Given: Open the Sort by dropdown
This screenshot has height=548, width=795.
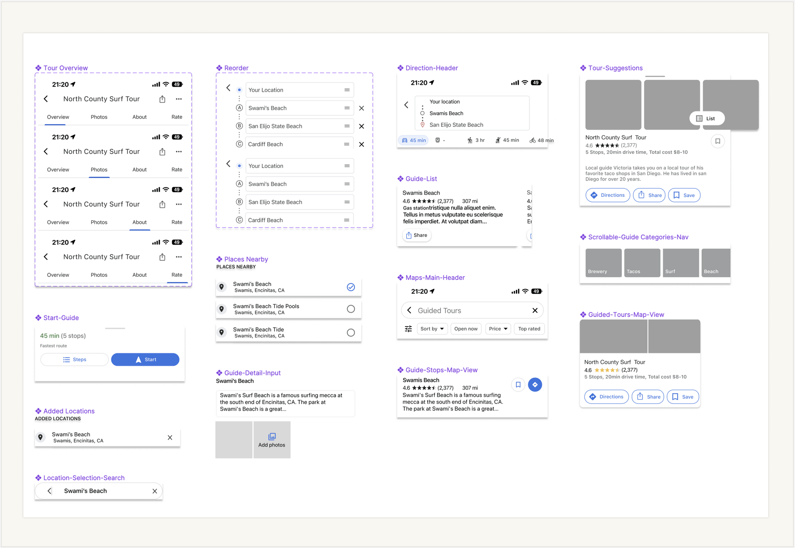Looking at the screenshot, I should (432, 329).
